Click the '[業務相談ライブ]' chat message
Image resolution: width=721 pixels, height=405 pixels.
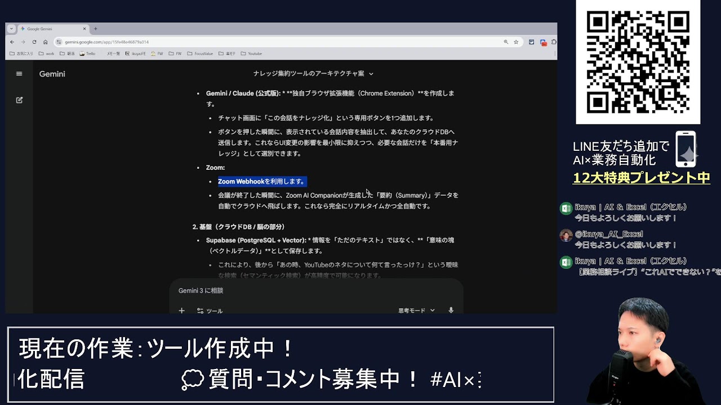649,272
